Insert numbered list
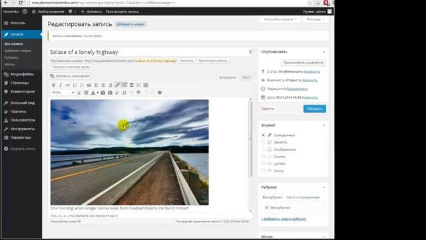Image resolution: width=426 pixels, height=240 pixels. [82, 85]
